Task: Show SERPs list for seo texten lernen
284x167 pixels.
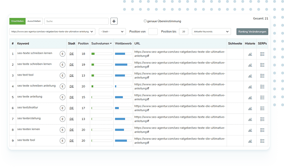Action: click(262, 130)
